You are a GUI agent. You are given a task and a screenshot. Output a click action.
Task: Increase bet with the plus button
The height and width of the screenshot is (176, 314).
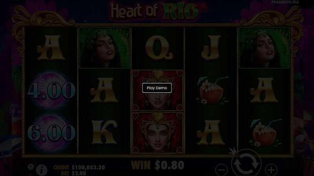coord(271,170)
